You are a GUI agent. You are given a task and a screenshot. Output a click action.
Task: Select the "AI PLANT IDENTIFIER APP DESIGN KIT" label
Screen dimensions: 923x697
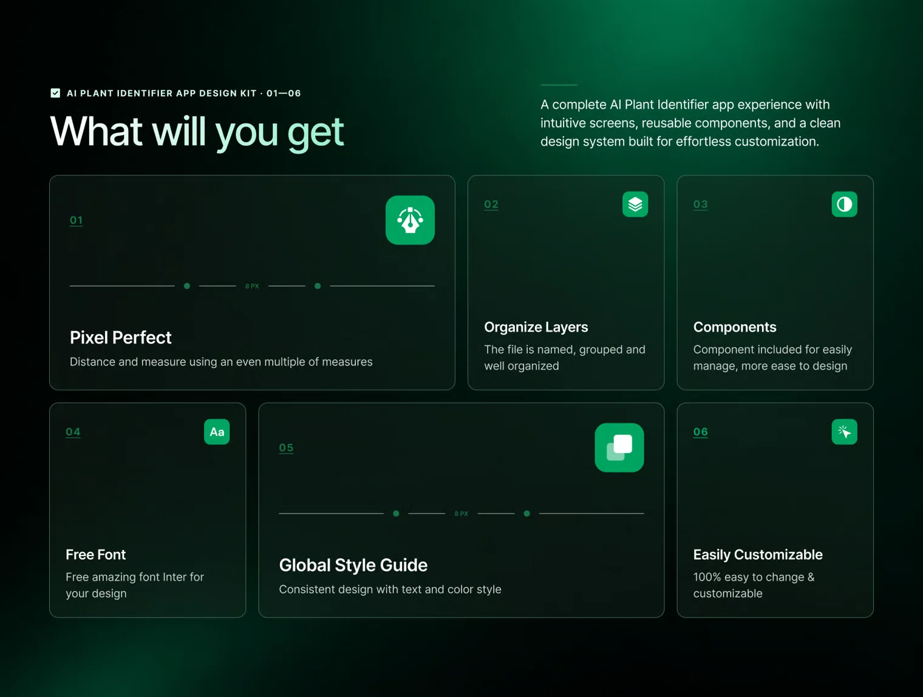(x=162, y=93)
